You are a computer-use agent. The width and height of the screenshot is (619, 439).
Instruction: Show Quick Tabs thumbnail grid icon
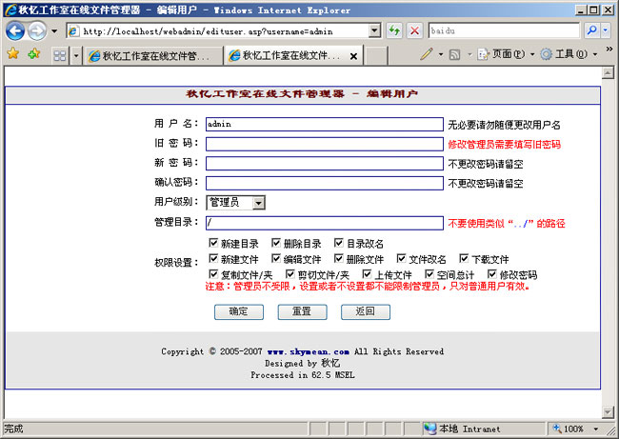click(x=60, y=55)
